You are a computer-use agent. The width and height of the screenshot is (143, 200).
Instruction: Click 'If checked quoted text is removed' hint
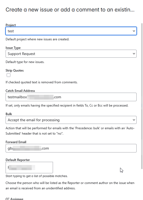point(42,82)
